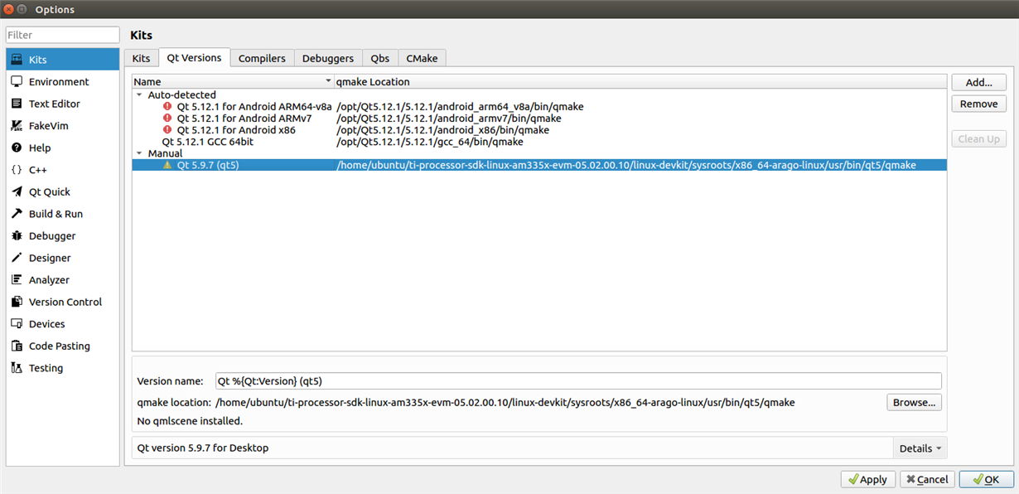
Task: Switch to the CMake tab
Action: 423,58
